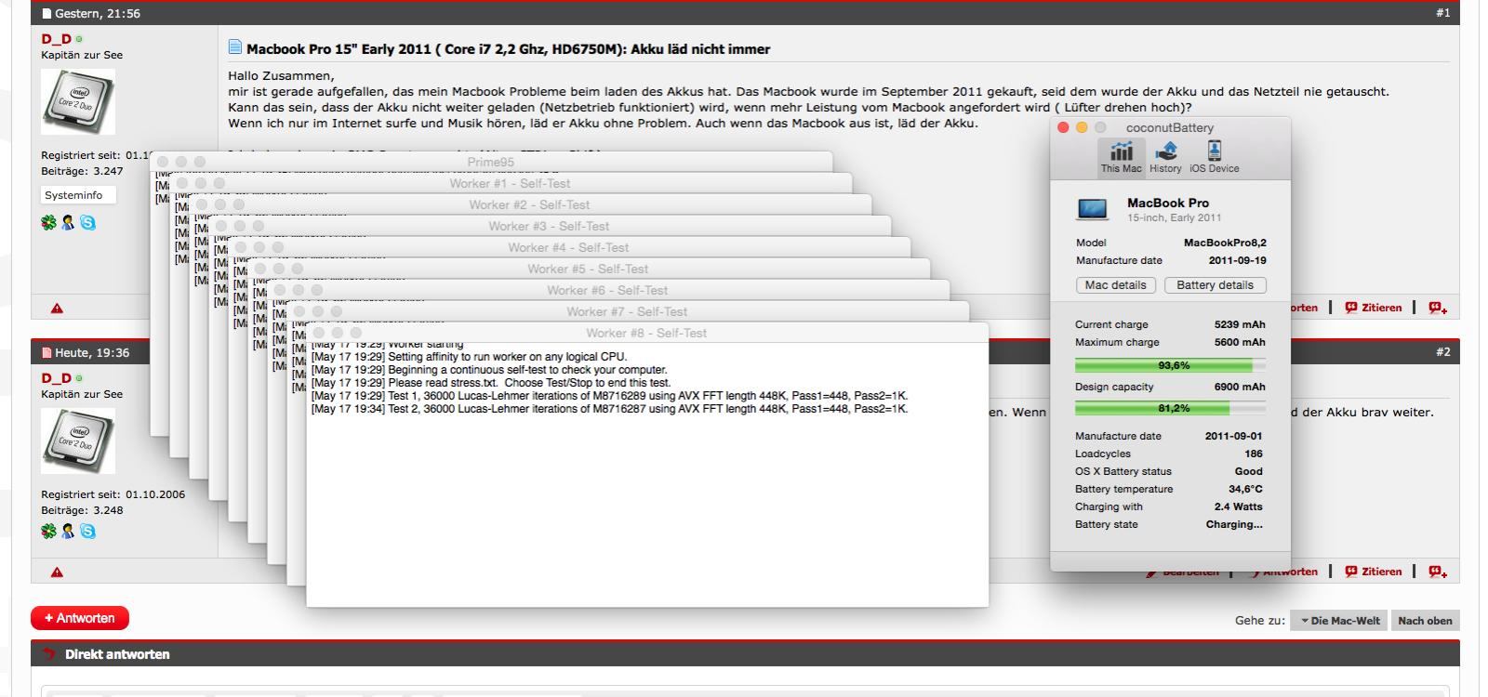Click the red + Antworten button
1488x697 pixels.
pyautogui.click(x=80, y=618)
